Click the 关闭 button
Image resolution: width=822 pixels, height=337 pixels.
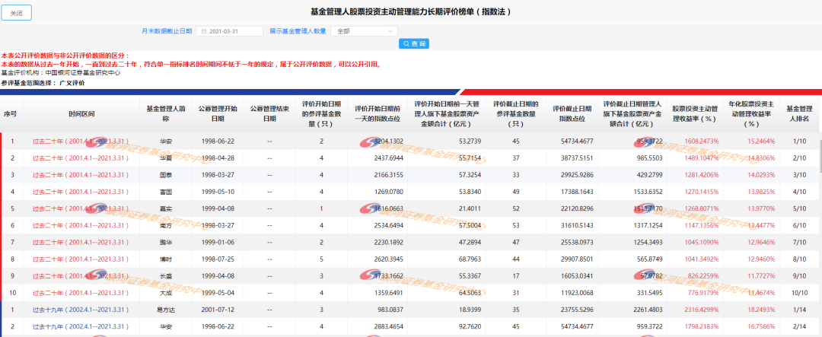point(16,13)
